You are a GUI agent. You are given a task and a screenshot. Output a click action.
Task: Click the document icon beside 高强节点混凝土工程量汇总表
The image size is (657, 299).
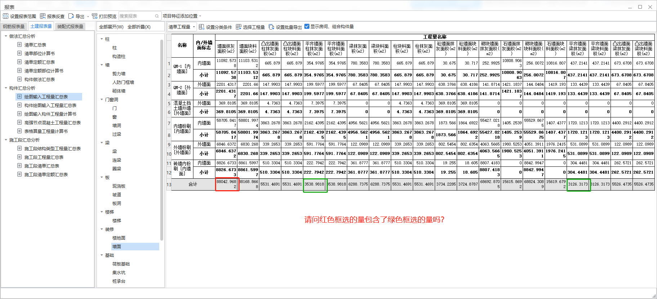(x=19, y=122)
